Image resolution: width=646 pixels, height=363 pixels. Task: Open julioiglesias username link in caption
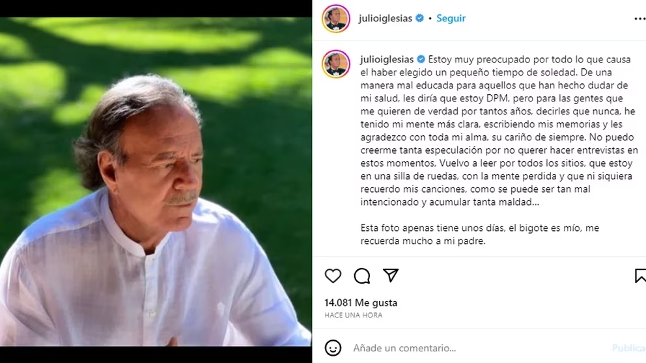(387, 59)
